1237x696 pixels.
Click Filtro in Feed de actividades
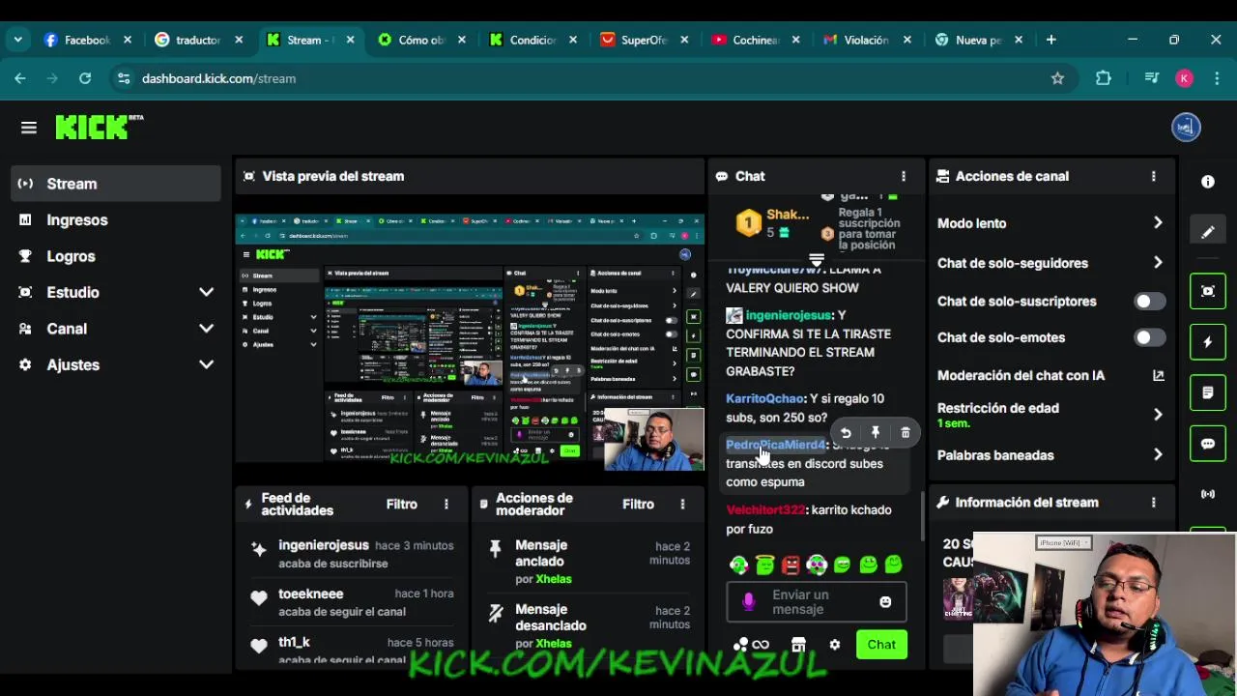pos(402,505)
